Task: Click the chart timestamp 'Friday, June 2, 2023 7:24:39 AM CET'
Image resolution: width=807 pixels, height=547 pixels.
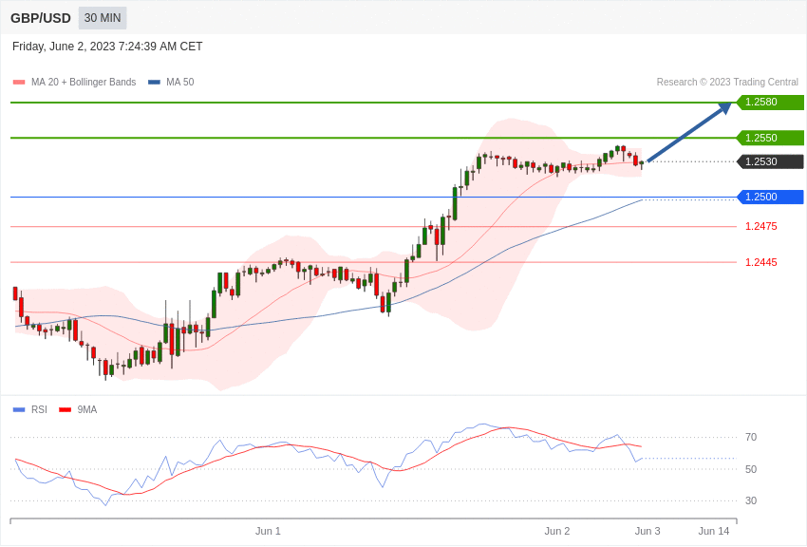Action: 107,47
